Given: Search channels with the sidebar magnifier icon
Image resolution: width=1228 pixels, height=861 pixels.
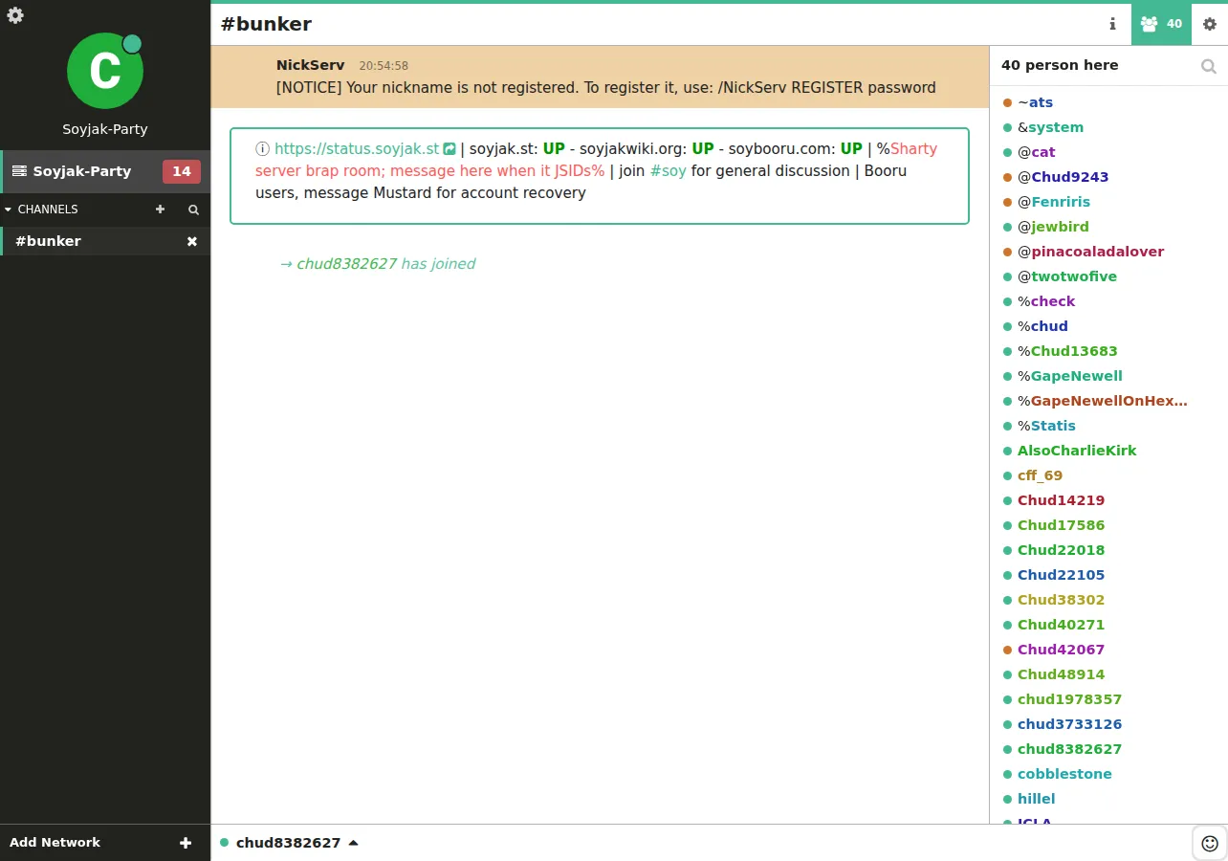Looking at the screenshot, I should (193, 209).
